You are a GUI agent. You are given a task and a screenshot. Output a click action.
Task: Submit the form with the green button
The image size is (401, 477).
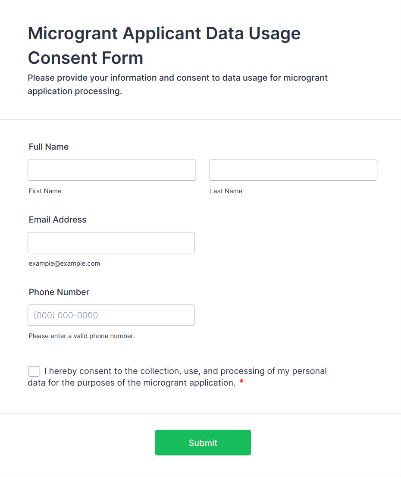pyautogui.click(x=203, y=442)
